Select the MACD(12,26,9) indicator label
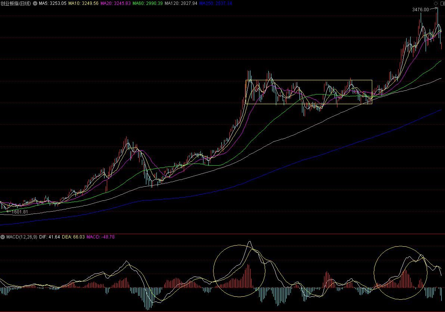 (x=22, y=237)
